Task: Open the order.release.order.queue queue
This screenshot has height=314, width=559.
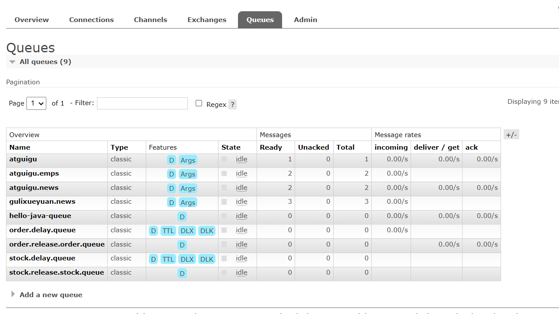Action: point(57,244)
